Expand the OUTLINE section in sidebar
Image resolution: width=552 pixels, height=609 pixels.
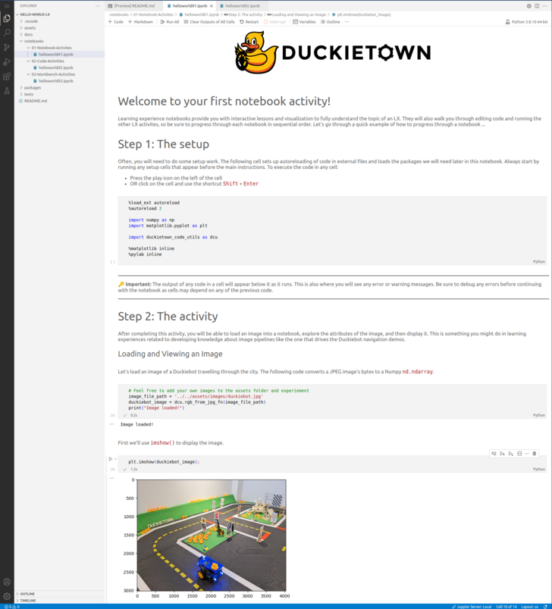pyautogui.click(x=27, y=594)
